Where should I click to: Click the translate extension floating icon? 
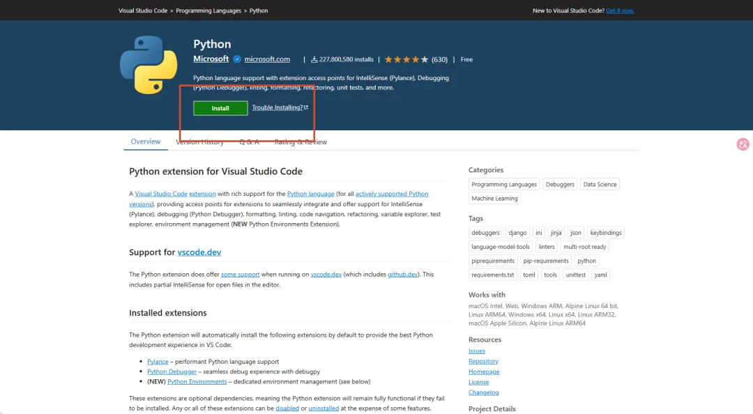[743, 144]
